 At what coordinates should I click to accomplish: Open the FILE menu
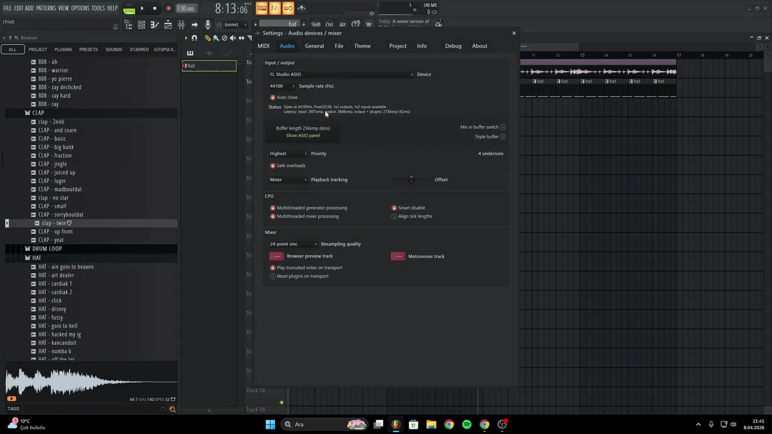[7, 8]
